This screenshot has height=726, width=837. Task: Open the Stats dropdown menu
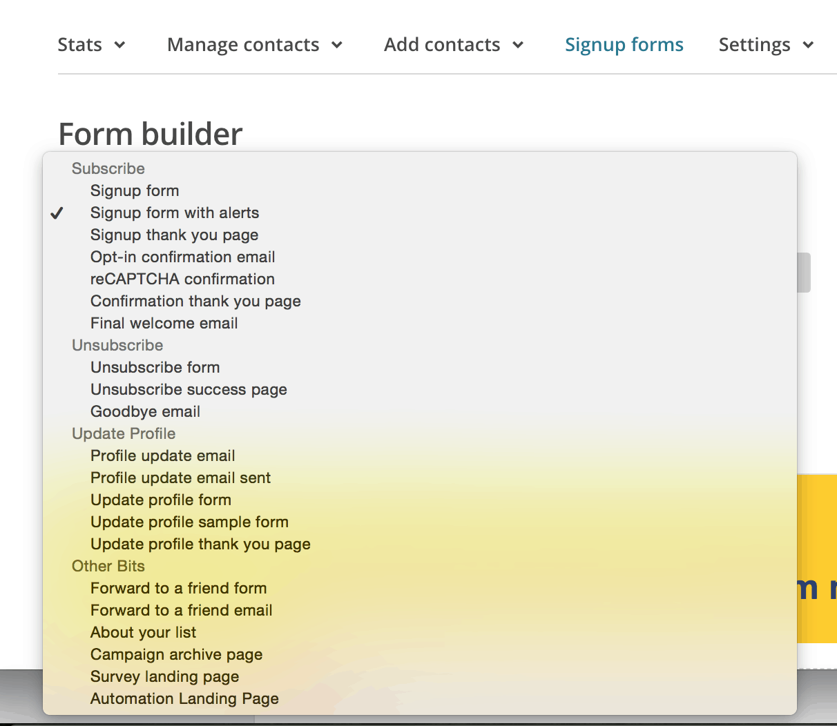(91, 45)
